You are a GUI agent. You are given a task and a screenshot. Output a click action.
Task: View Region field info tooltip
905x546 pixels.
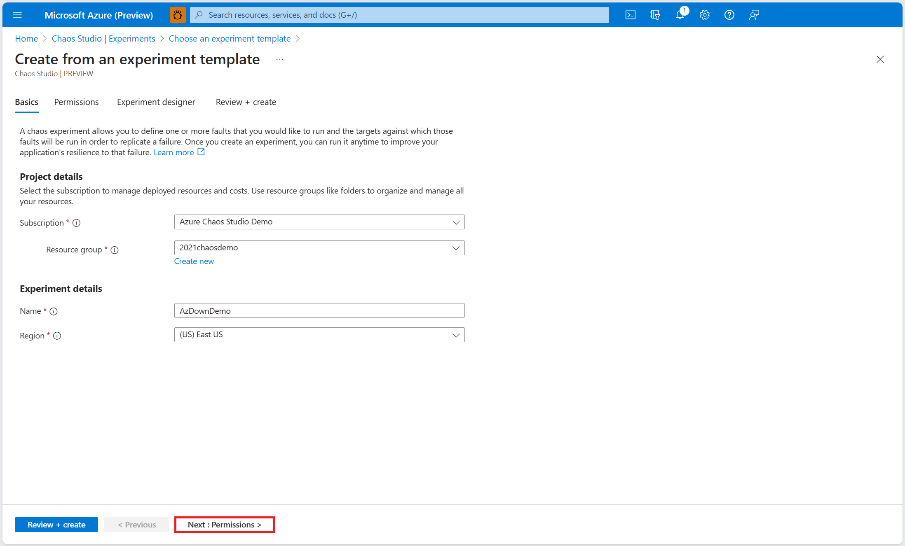pyautogui.click(x=57, y=336)
